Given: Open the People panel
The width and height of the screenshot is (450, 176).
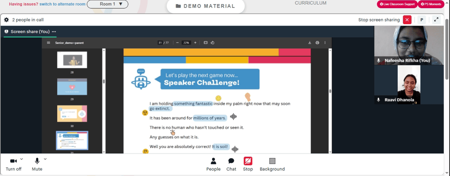Looking at the screenshot, I should (213, 164).
